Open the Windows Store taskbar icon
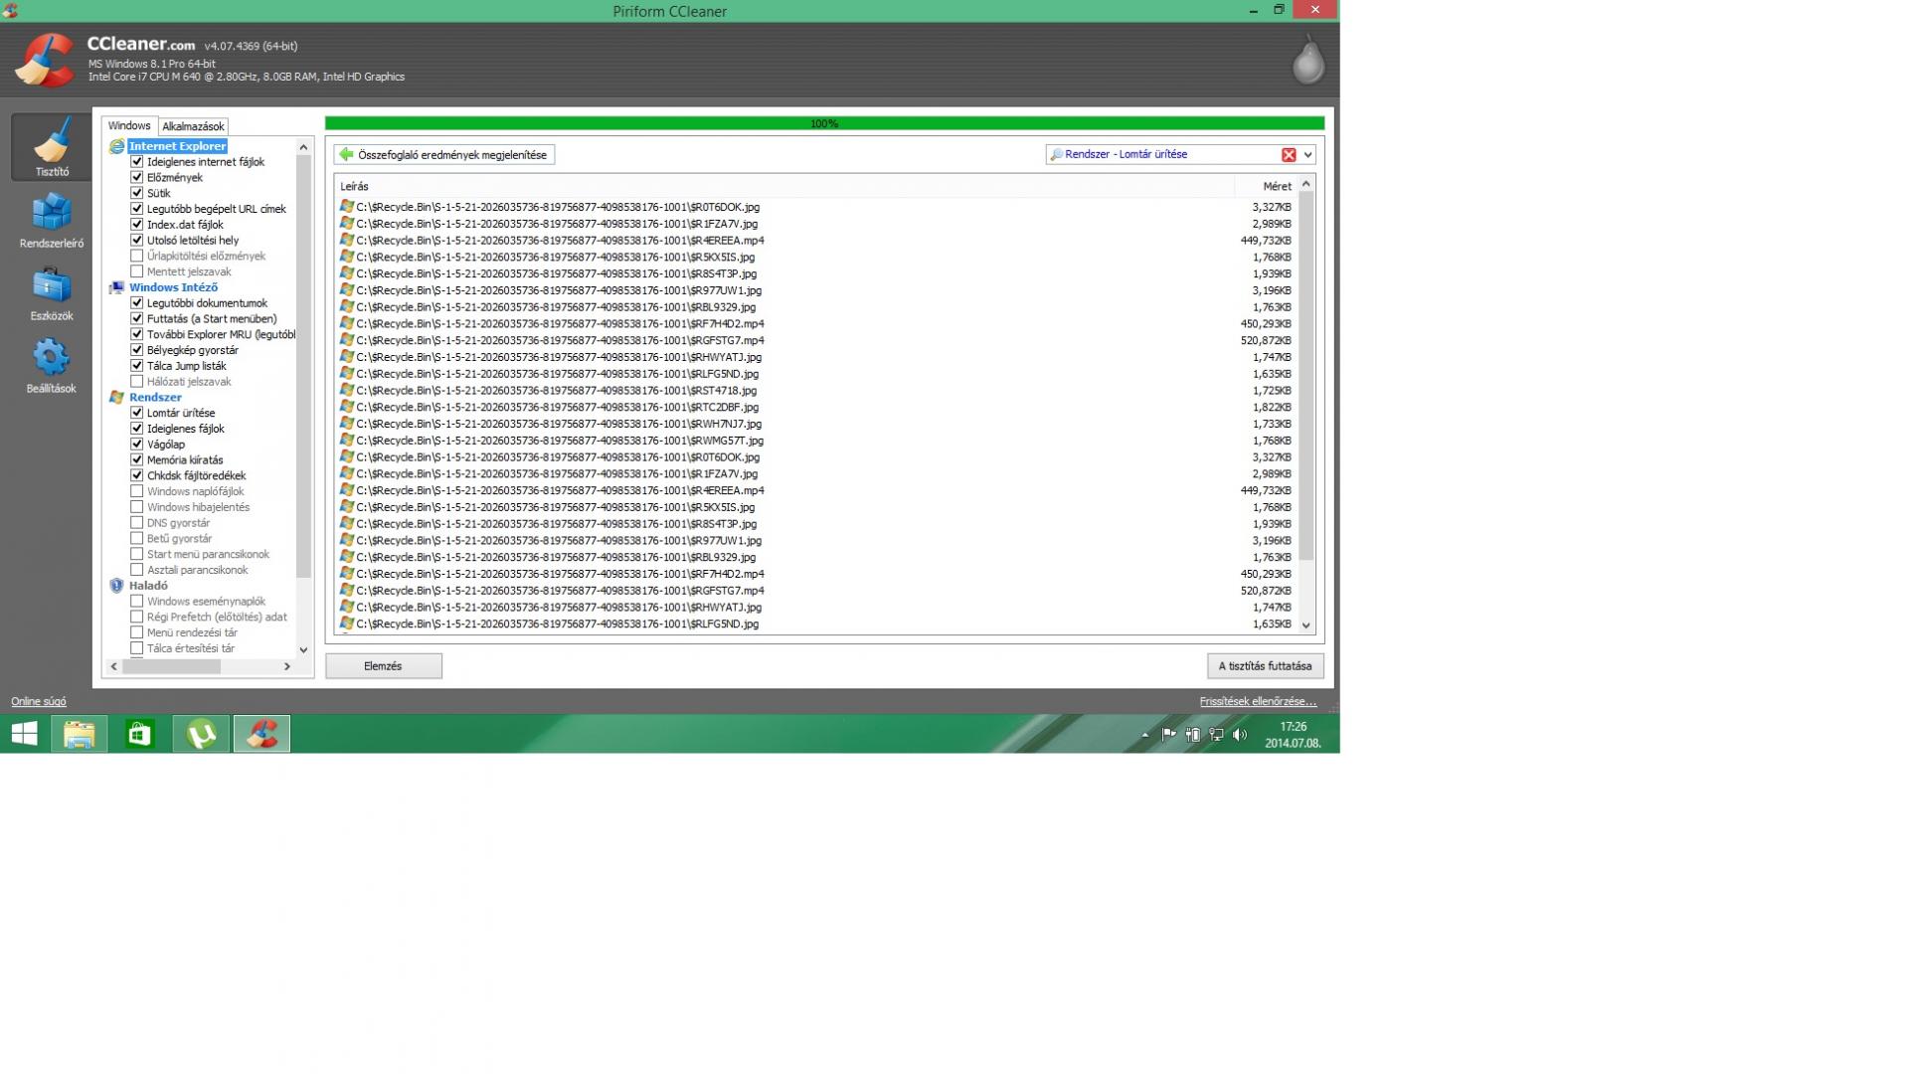This screenshot has height=1074, width=1909. point(140,734)
